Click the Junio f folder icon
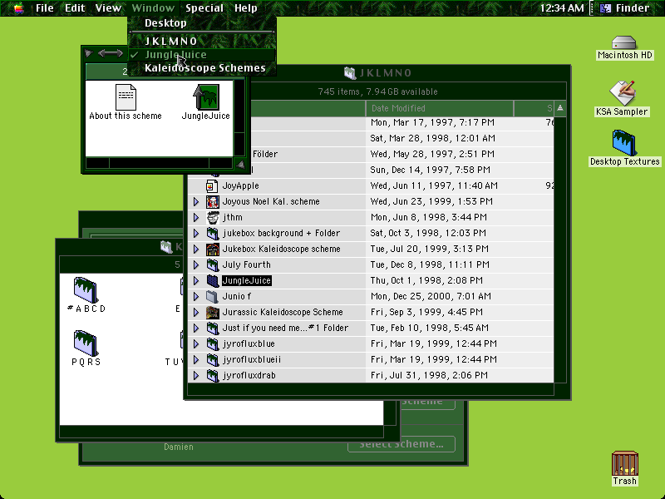665x499 pixels. pyautogui.click(x=212, y=296)
